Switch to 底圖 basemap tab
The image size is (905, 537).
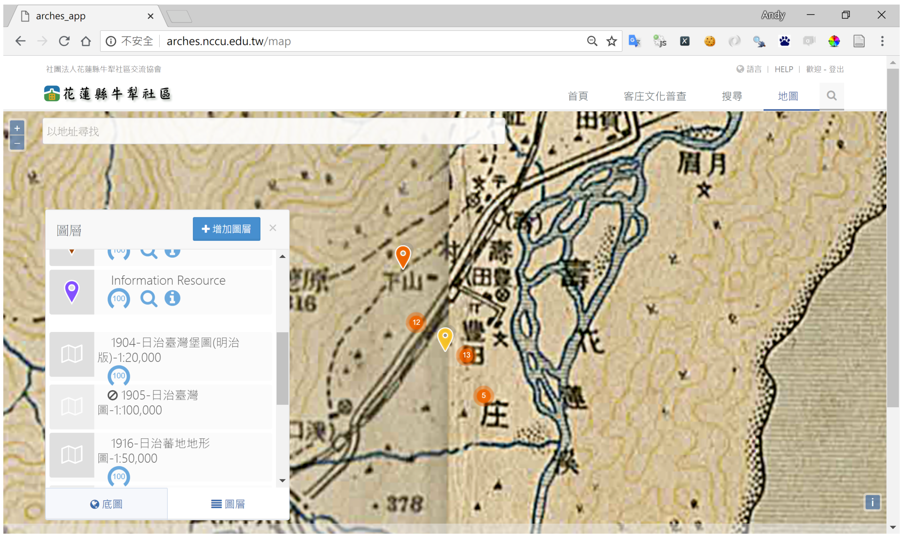coord(106,504)
